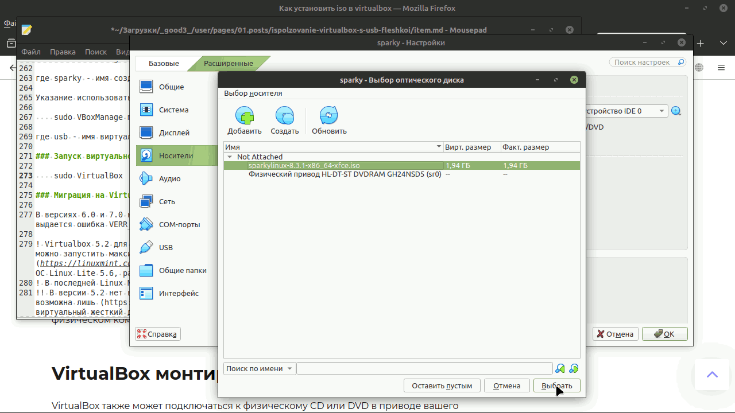Click the name search input in the disk chooser
The height and width of the screenshot is (413, 735).
424,369
